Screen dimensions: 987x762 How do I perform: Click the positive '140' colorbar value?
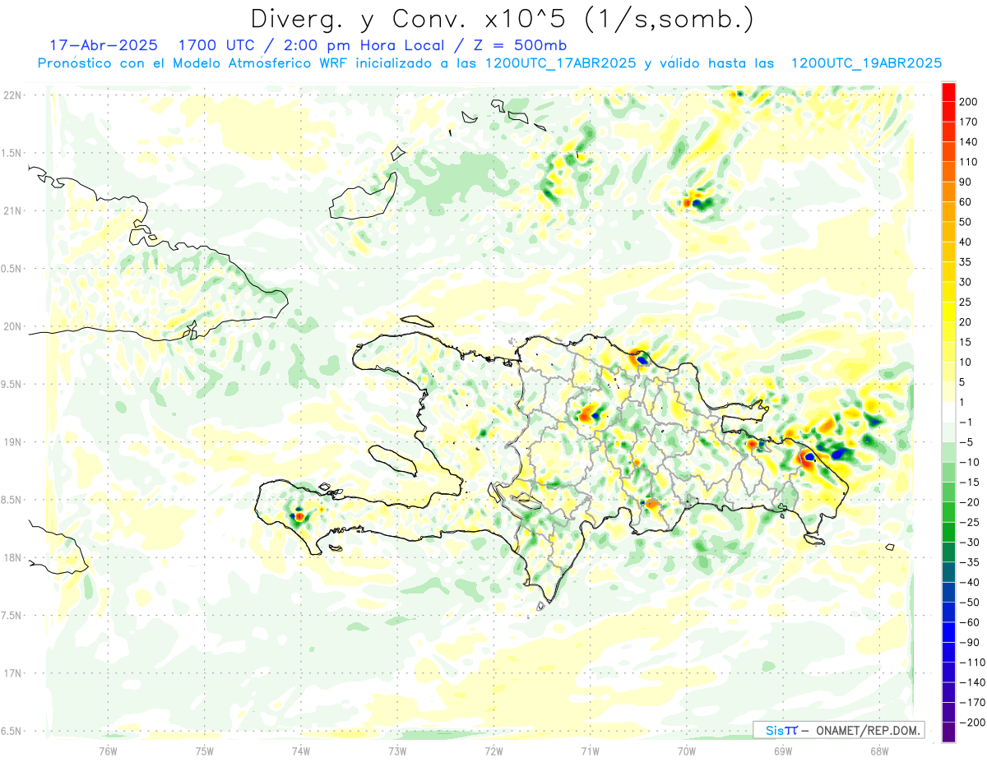(x=969, y=142)
